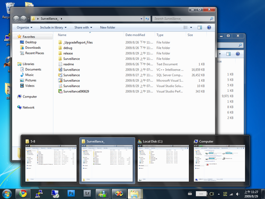
Task: Select the readme text document
Action: 68,64
